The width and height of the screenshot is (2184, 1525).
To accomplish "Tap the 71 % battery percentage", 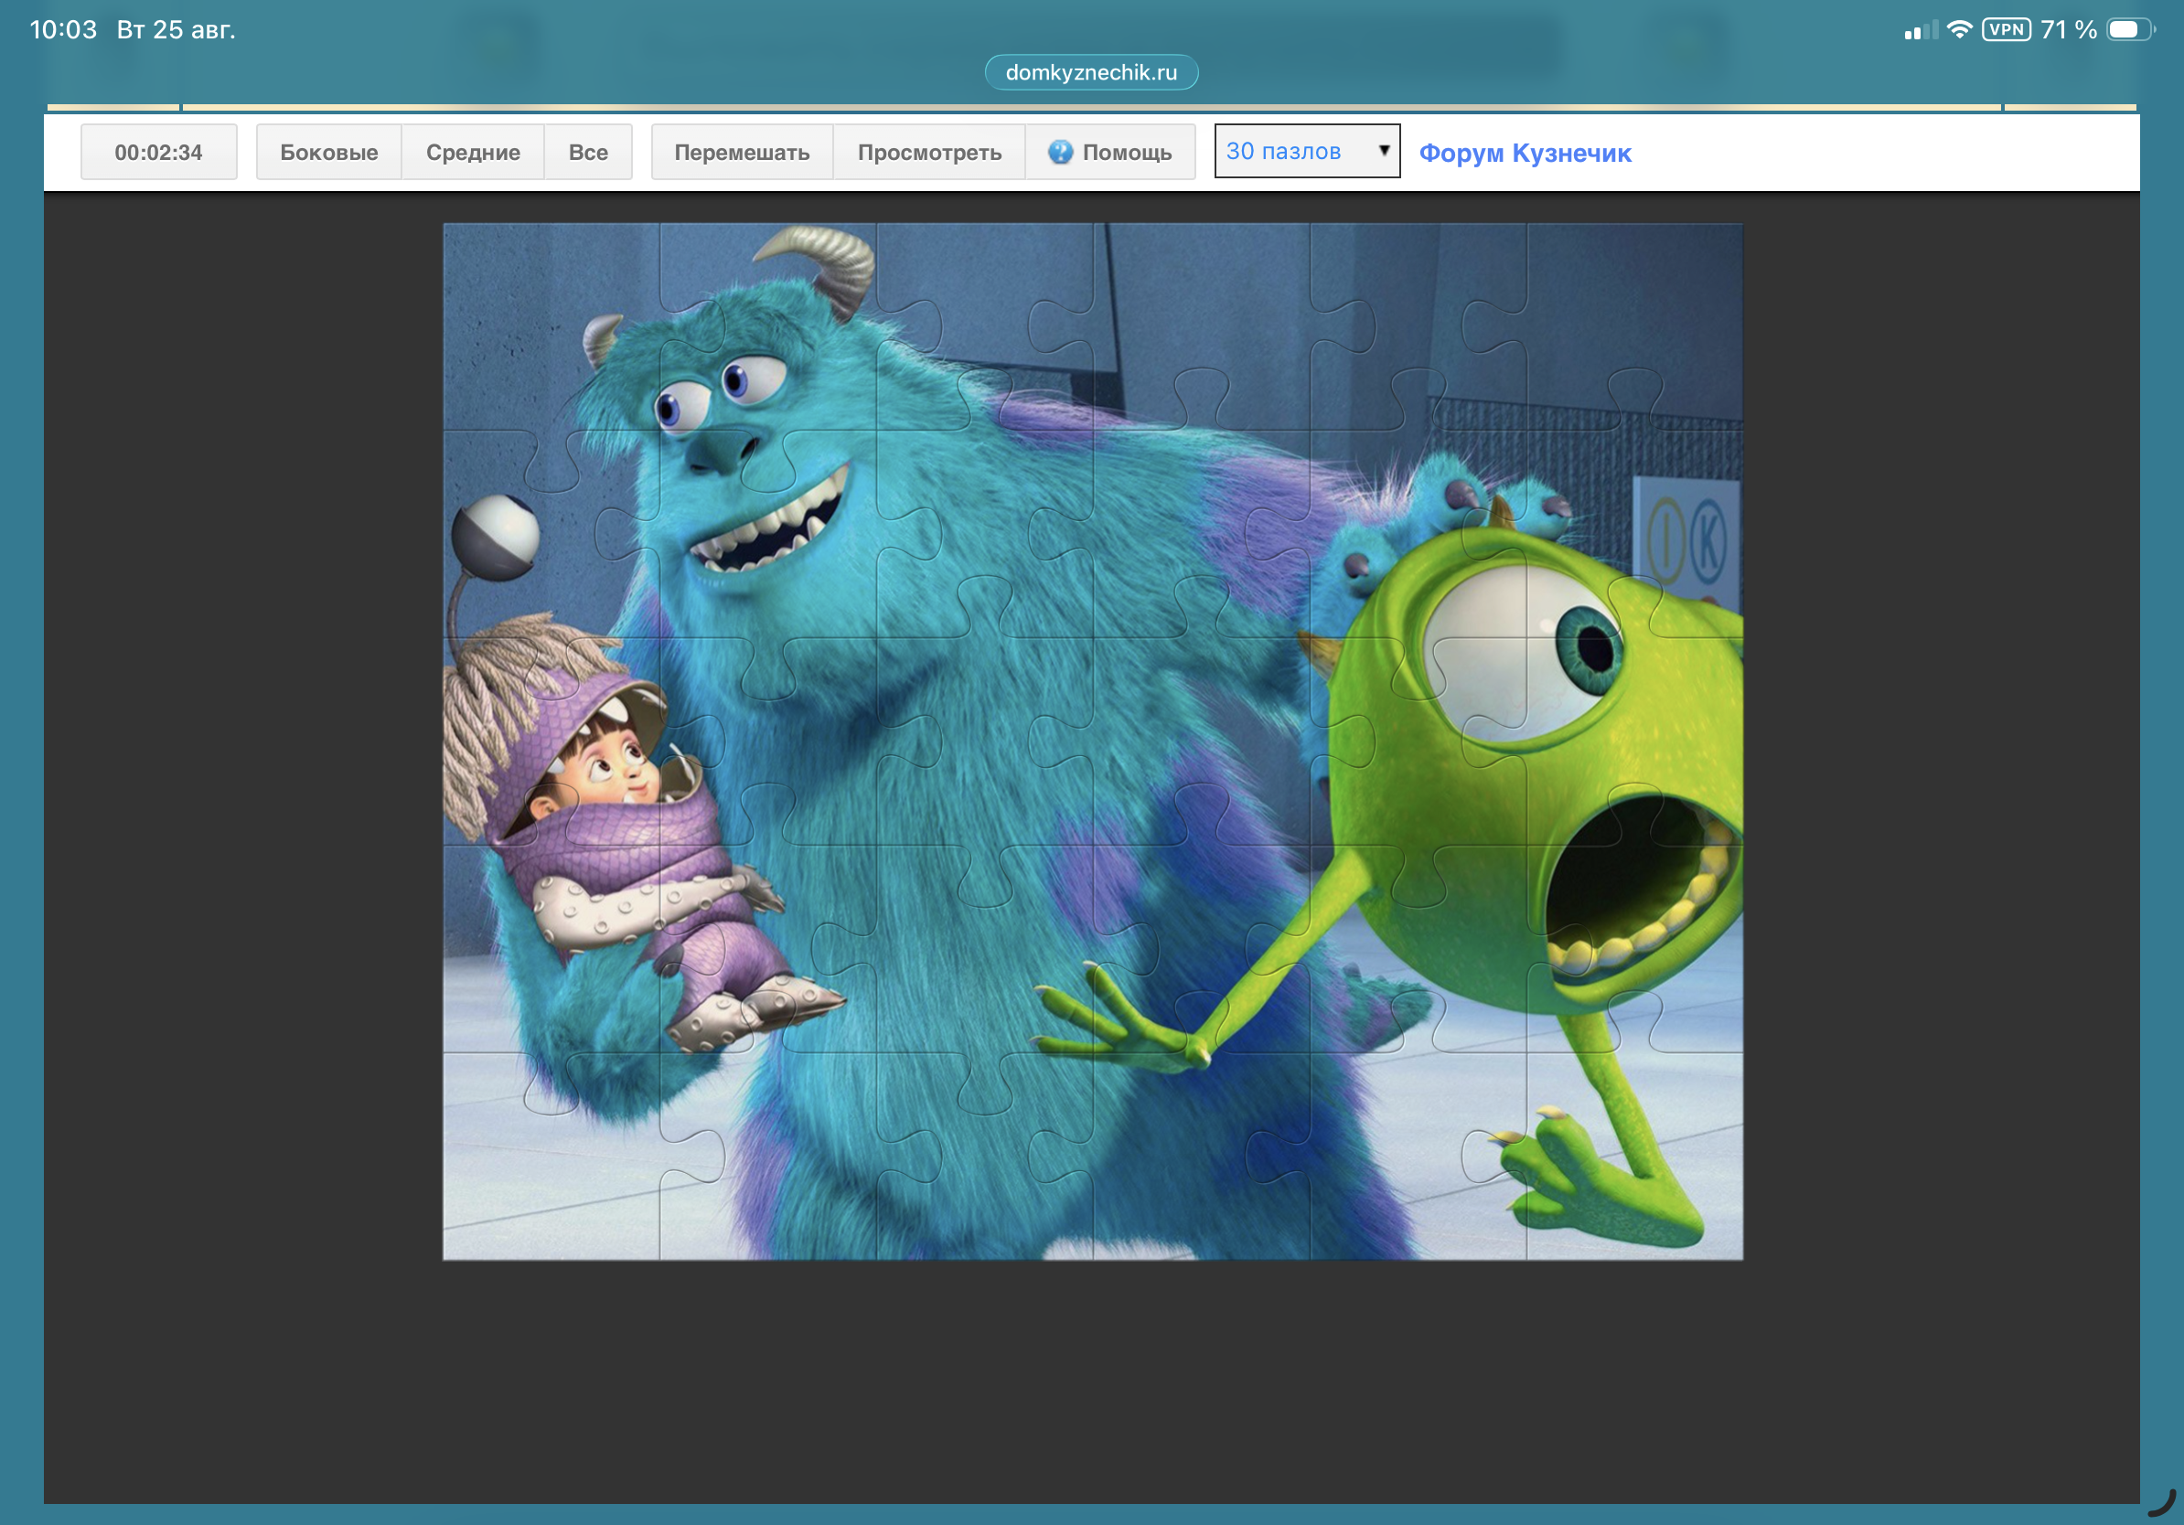I will click(x=2069, y=29).
